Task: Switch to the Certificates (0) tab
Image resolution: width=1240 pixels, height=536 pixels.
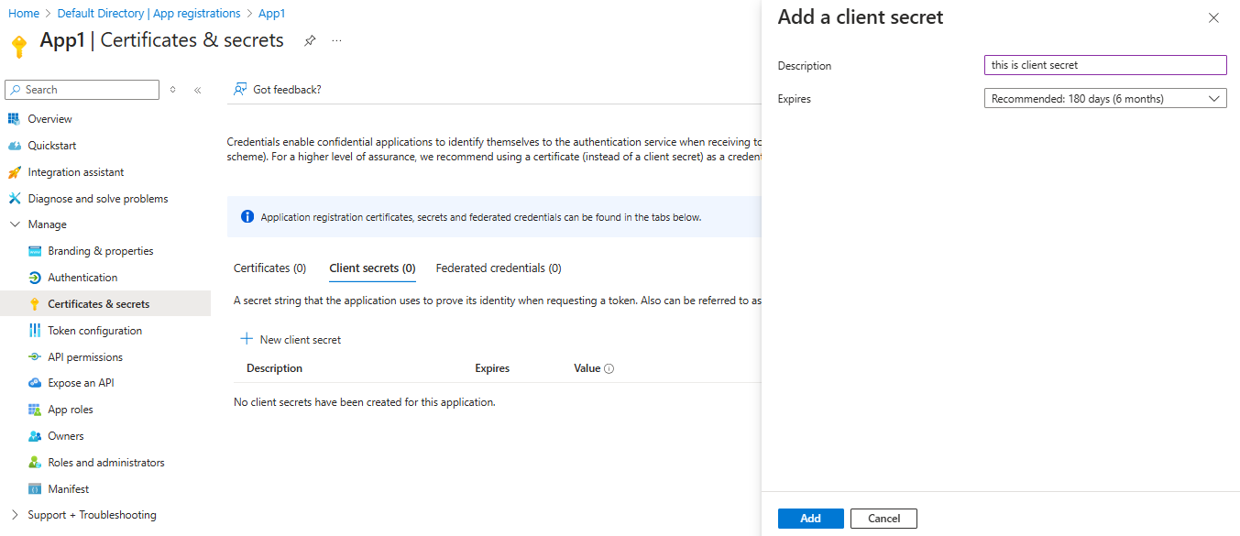Action: click(269, 268)
